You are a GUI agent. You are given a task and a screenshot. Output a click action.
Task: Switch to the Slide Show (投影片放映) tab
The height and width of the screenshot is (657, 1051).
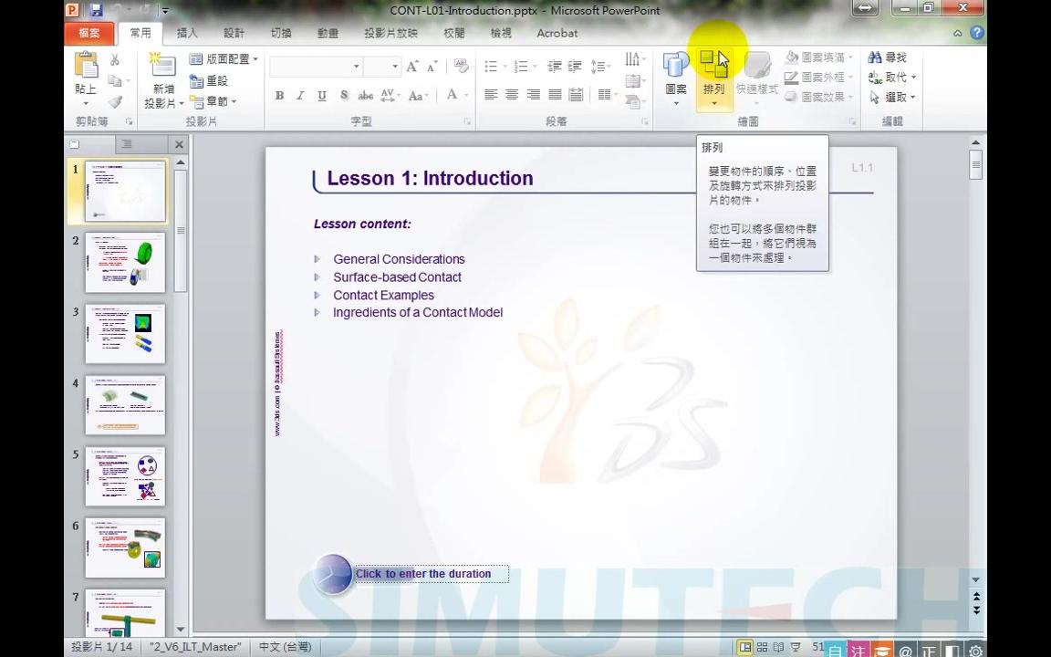390,33
